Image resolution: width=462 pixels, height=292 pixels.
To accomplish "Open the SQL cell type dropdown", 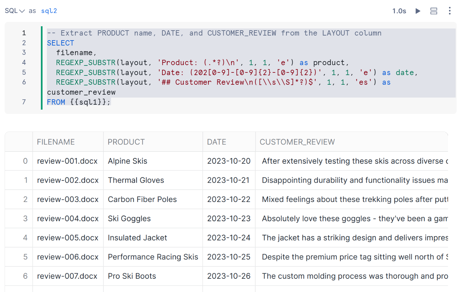I will pyautogui.click(x=15, y=11).
